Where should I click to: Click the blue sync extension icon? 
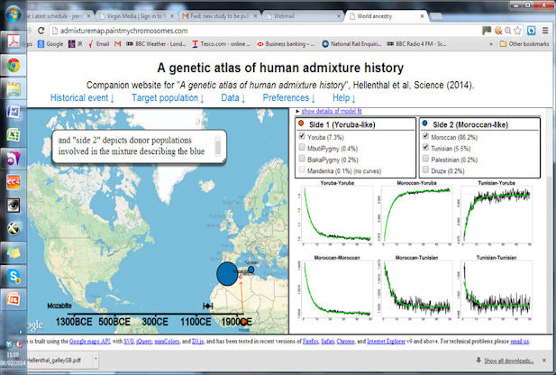[x=531, y=31]
